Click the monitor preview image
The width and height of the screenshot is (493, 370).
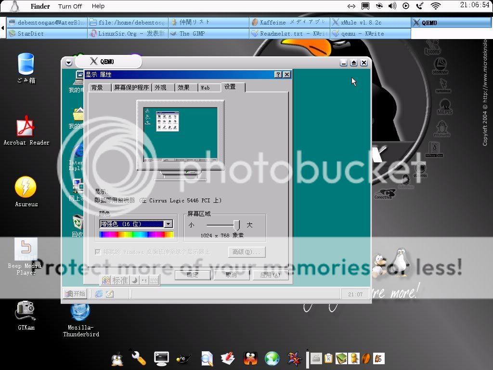point(180,135)
